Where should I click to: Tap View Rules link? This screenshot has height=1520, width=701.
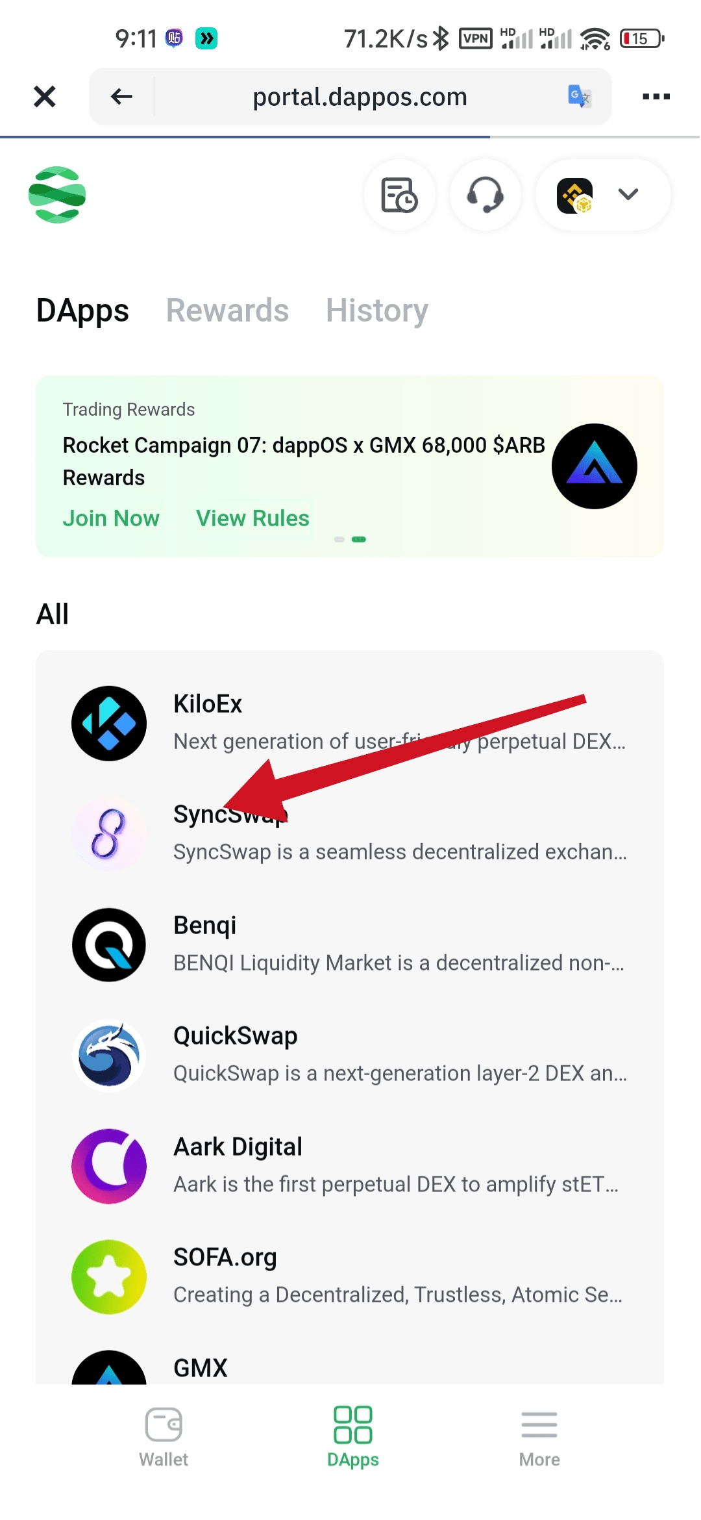click(x=252, y=518)
